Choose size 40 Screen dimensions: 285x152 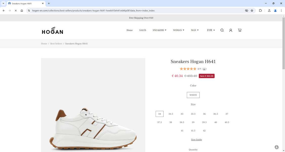[x=216, y=122]
